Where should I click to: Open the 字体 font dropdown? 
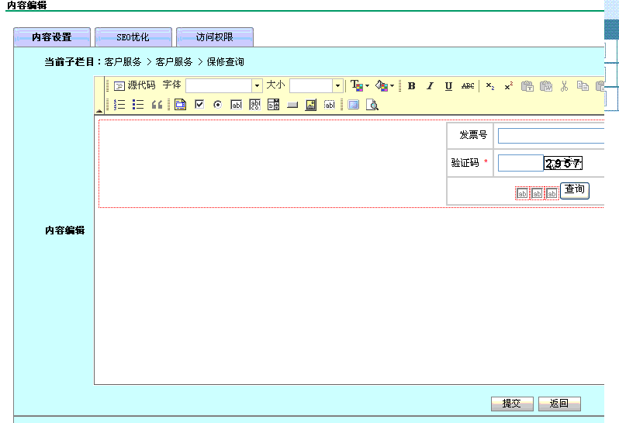[257, 86]
